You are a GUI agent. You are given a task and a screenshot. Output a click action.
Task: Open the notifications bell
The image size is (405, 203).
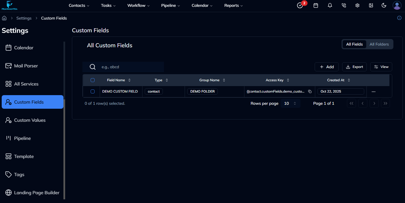(x=330, y=5)
